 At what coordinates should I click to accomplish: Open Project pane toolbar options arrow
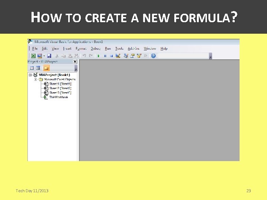coord(76,68)
